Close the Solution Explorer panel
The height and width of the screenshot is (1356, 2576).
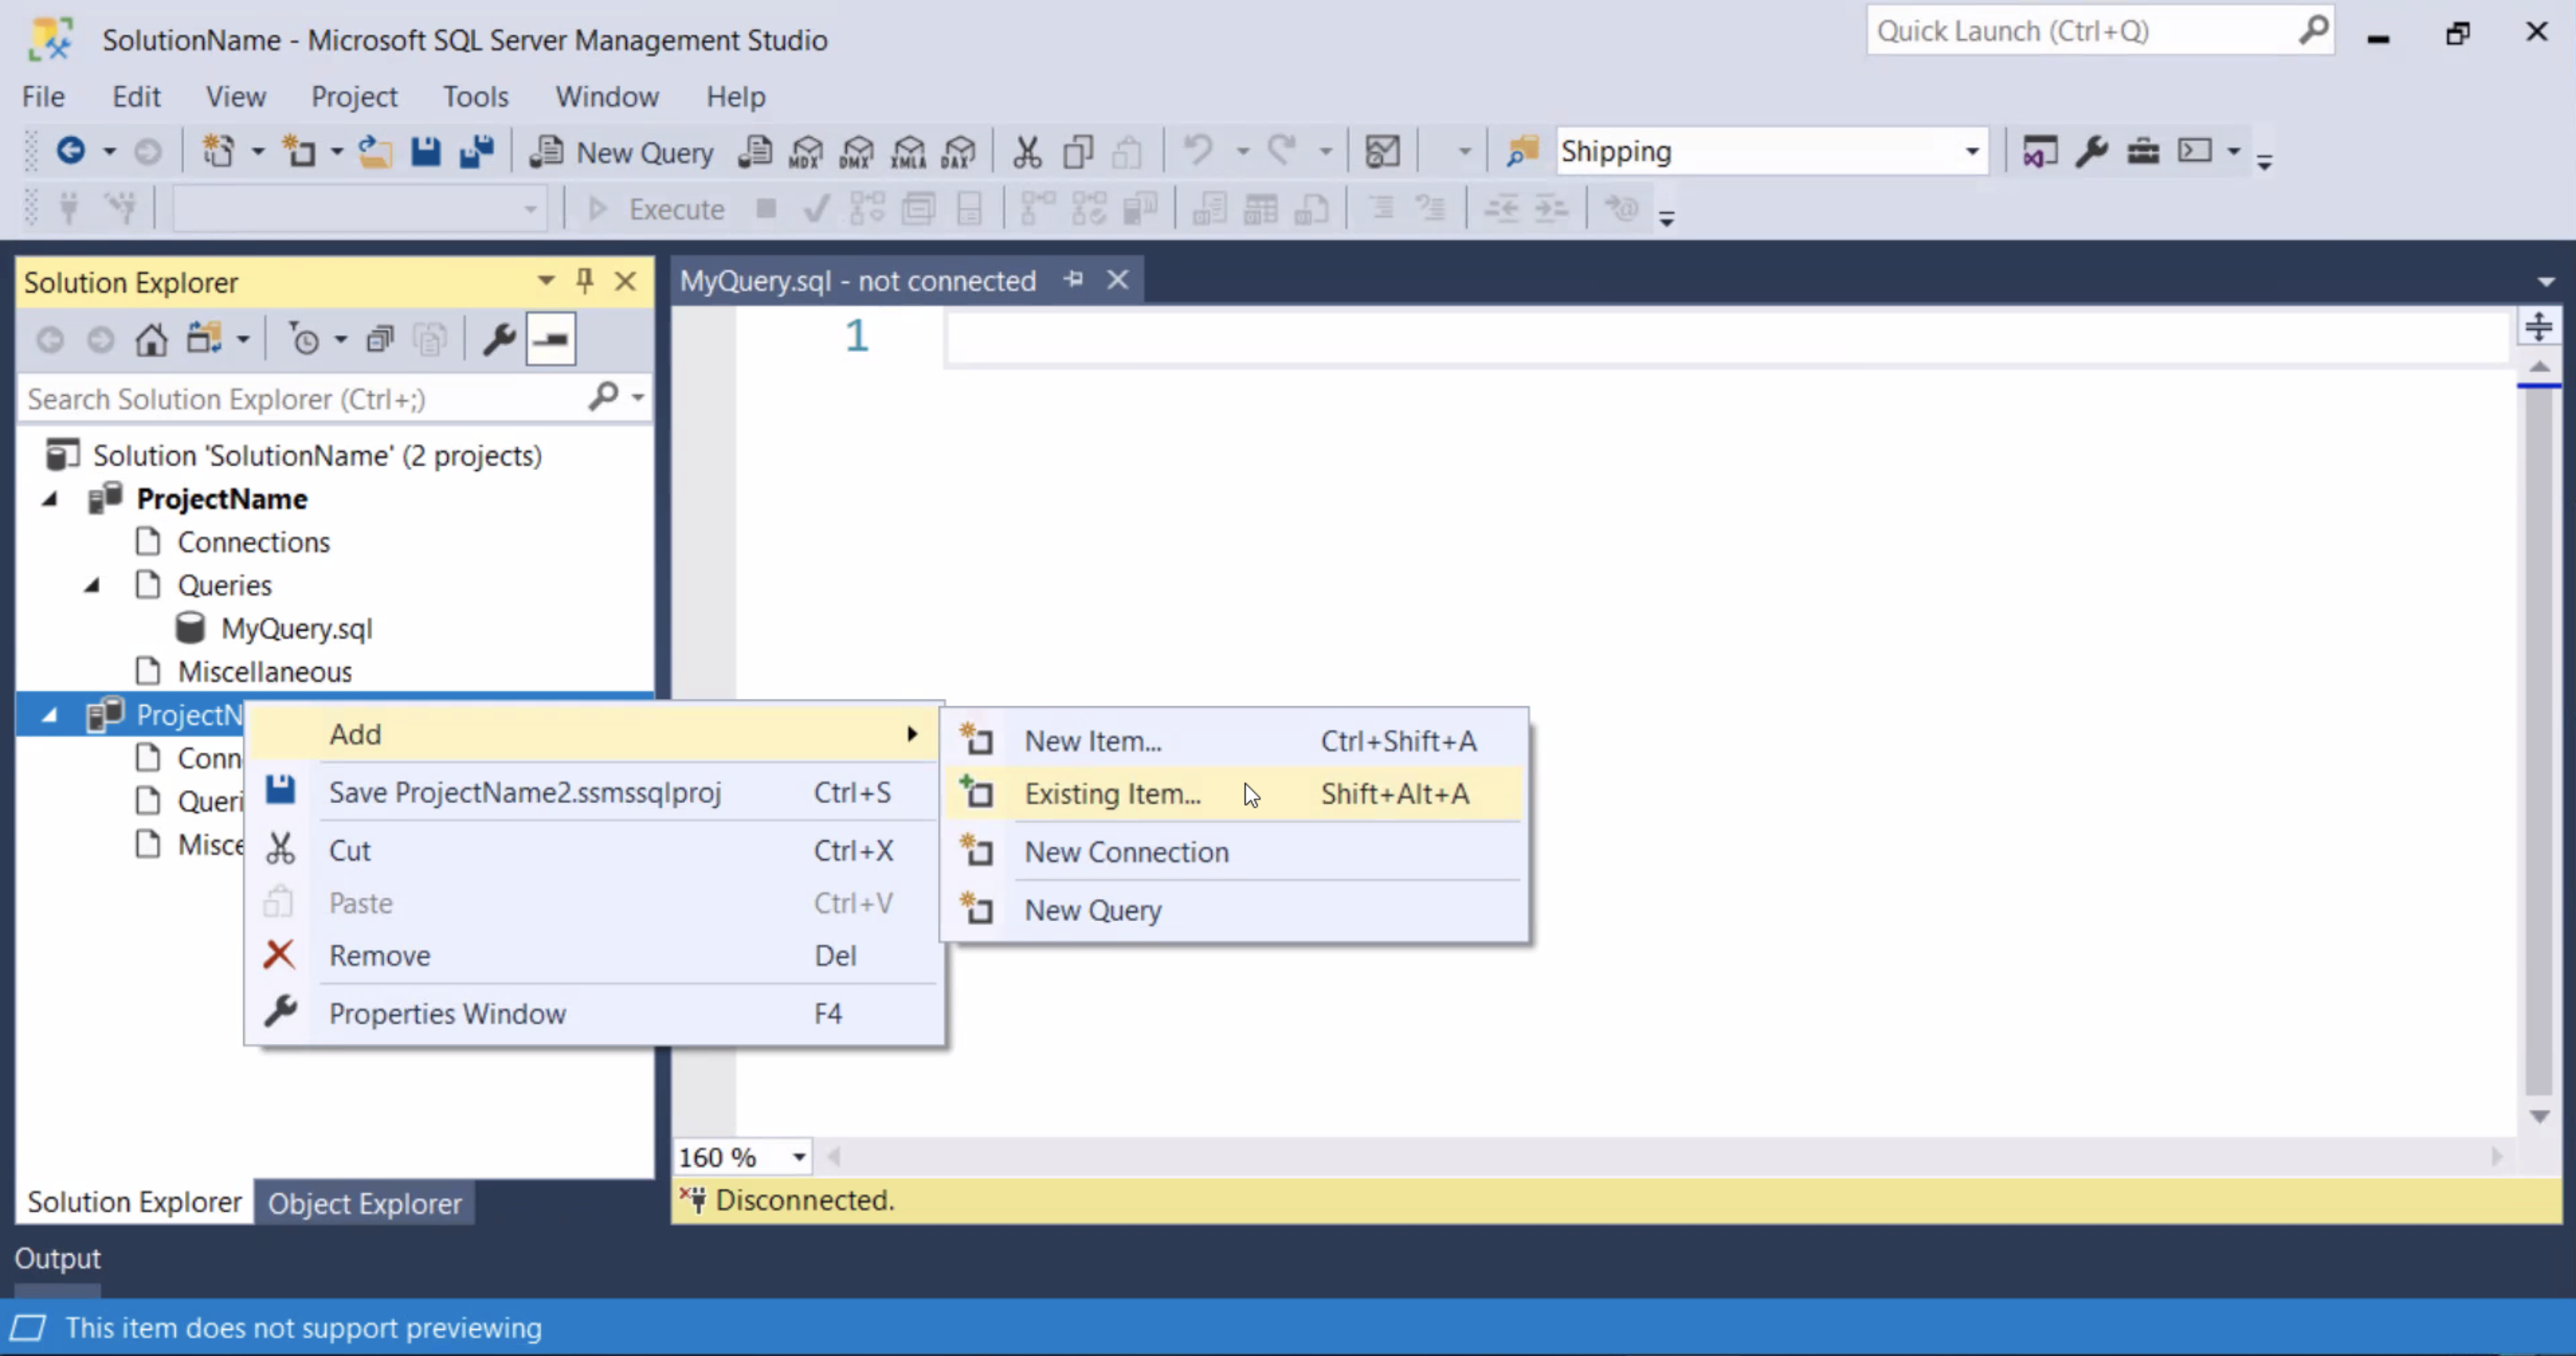(x=626, y=281)
